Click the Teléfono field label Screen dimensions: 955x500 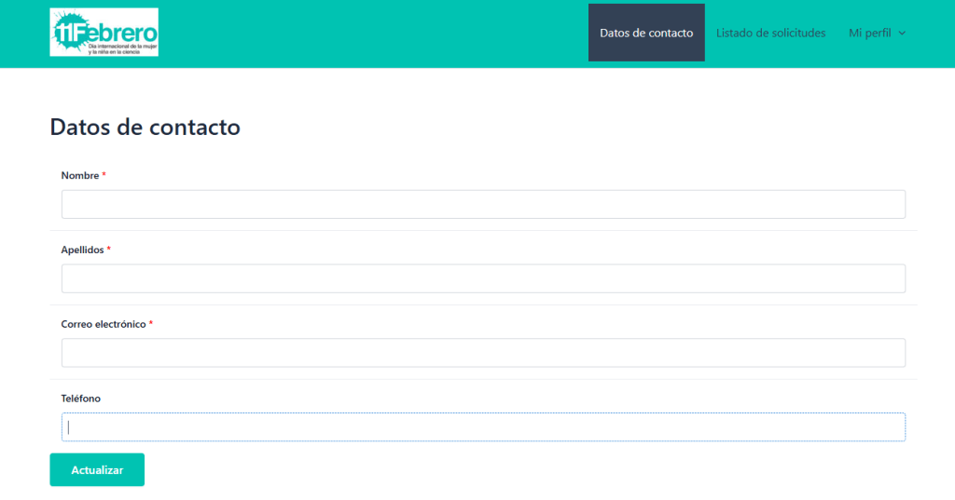pos(80,399)
